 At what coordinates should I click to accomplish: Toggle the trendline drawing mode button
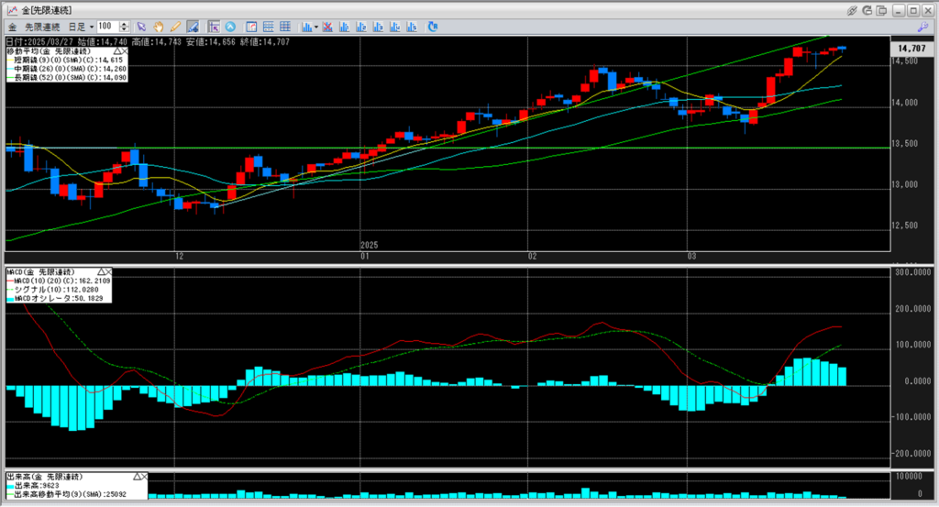[193, 27]
